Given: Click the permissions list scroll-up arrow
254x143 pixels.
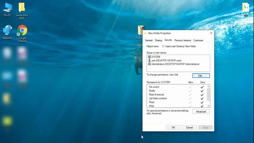Looking at the screenshot, I should [x=208, y=87].
